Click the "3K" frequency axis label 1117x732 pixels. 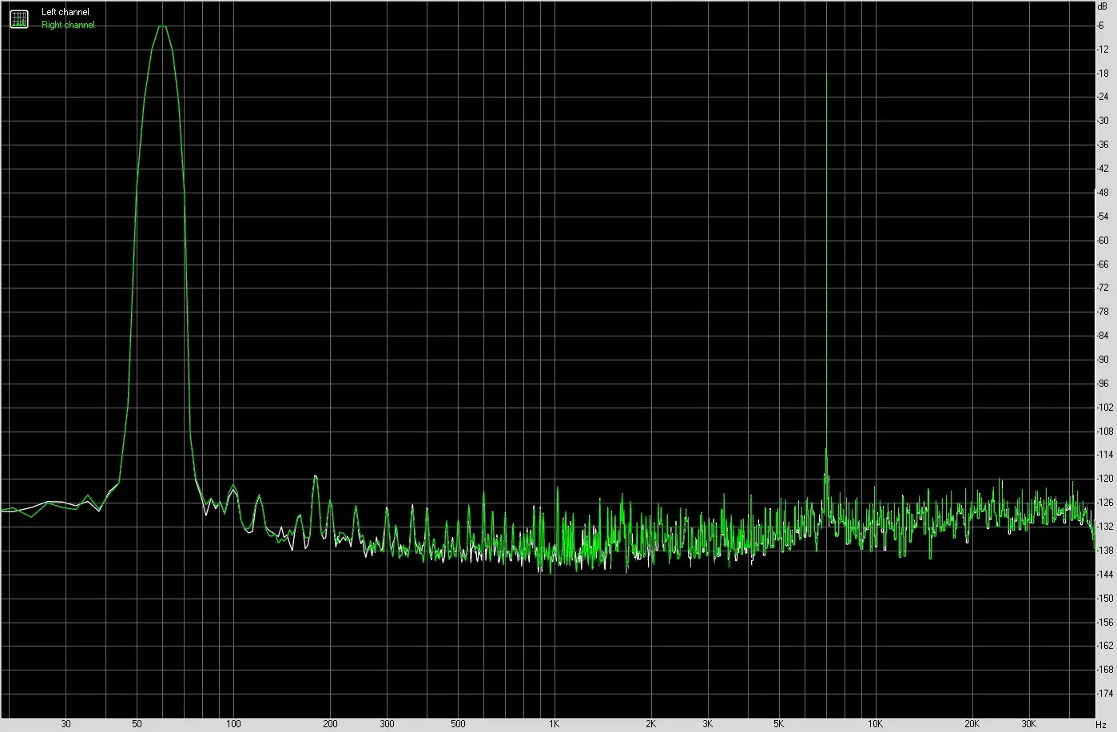coord(707,724)
